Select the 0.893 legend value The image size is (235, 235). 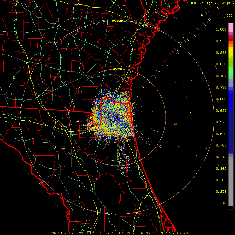(x=221, y=52)
